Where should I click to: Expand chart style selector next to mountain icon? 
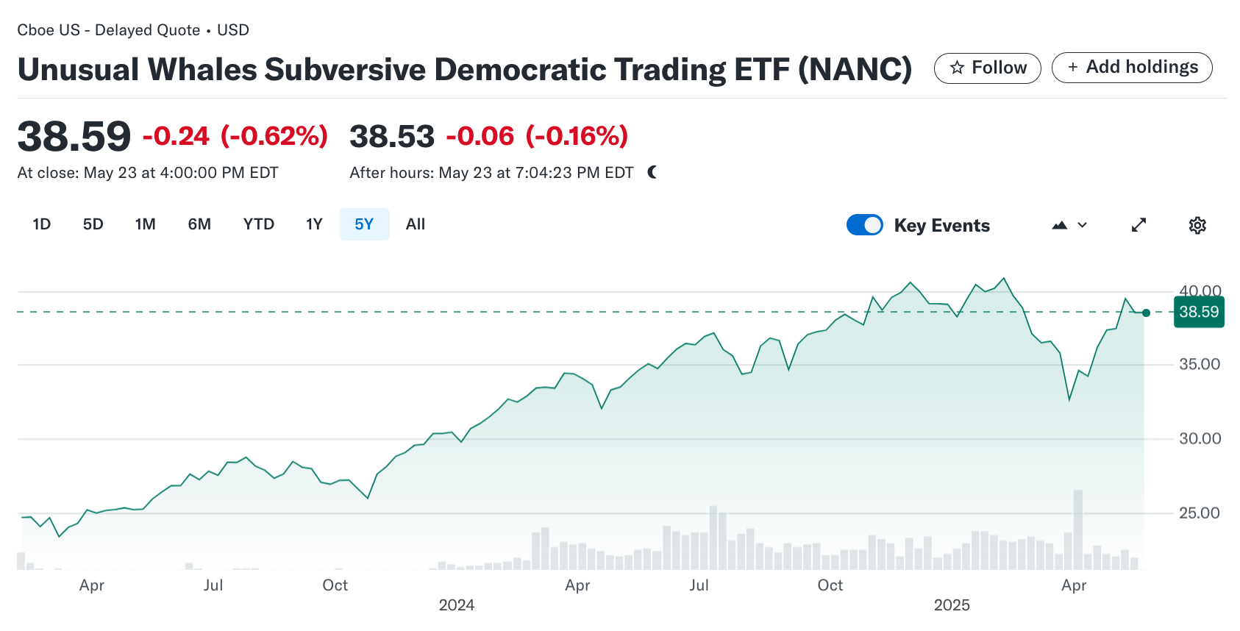1081,225
